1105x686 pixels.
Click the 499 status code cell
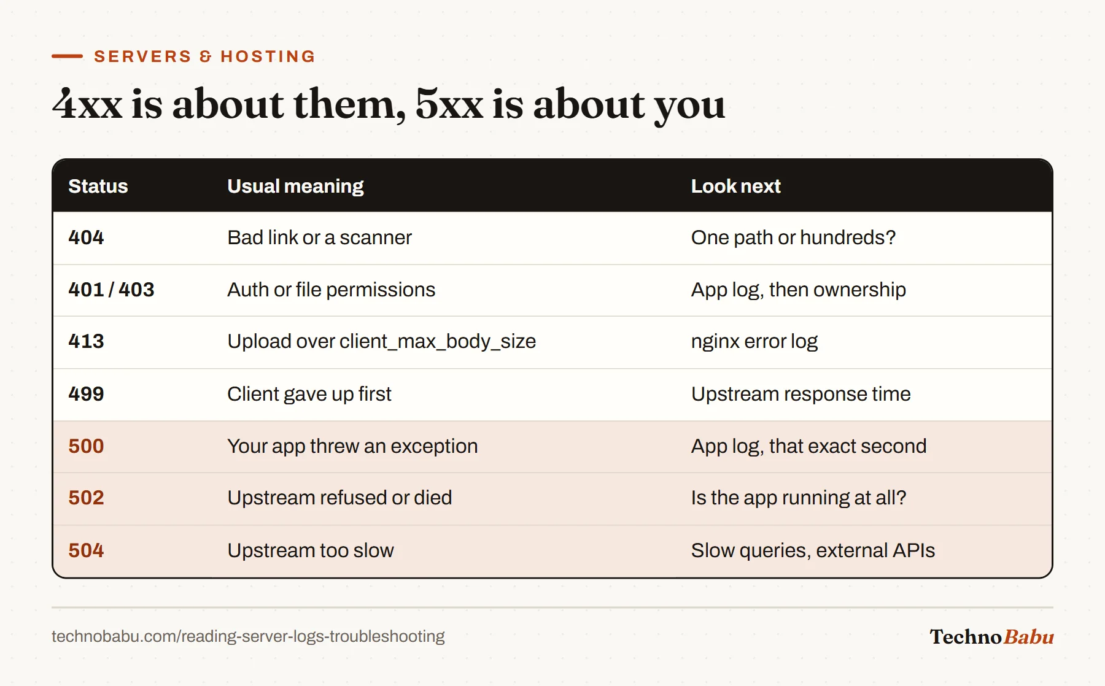pos(86,394)
